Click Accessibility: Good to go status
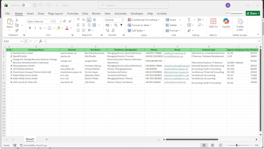Viewport: 264px width, 149px height. (x=33, y=145)
